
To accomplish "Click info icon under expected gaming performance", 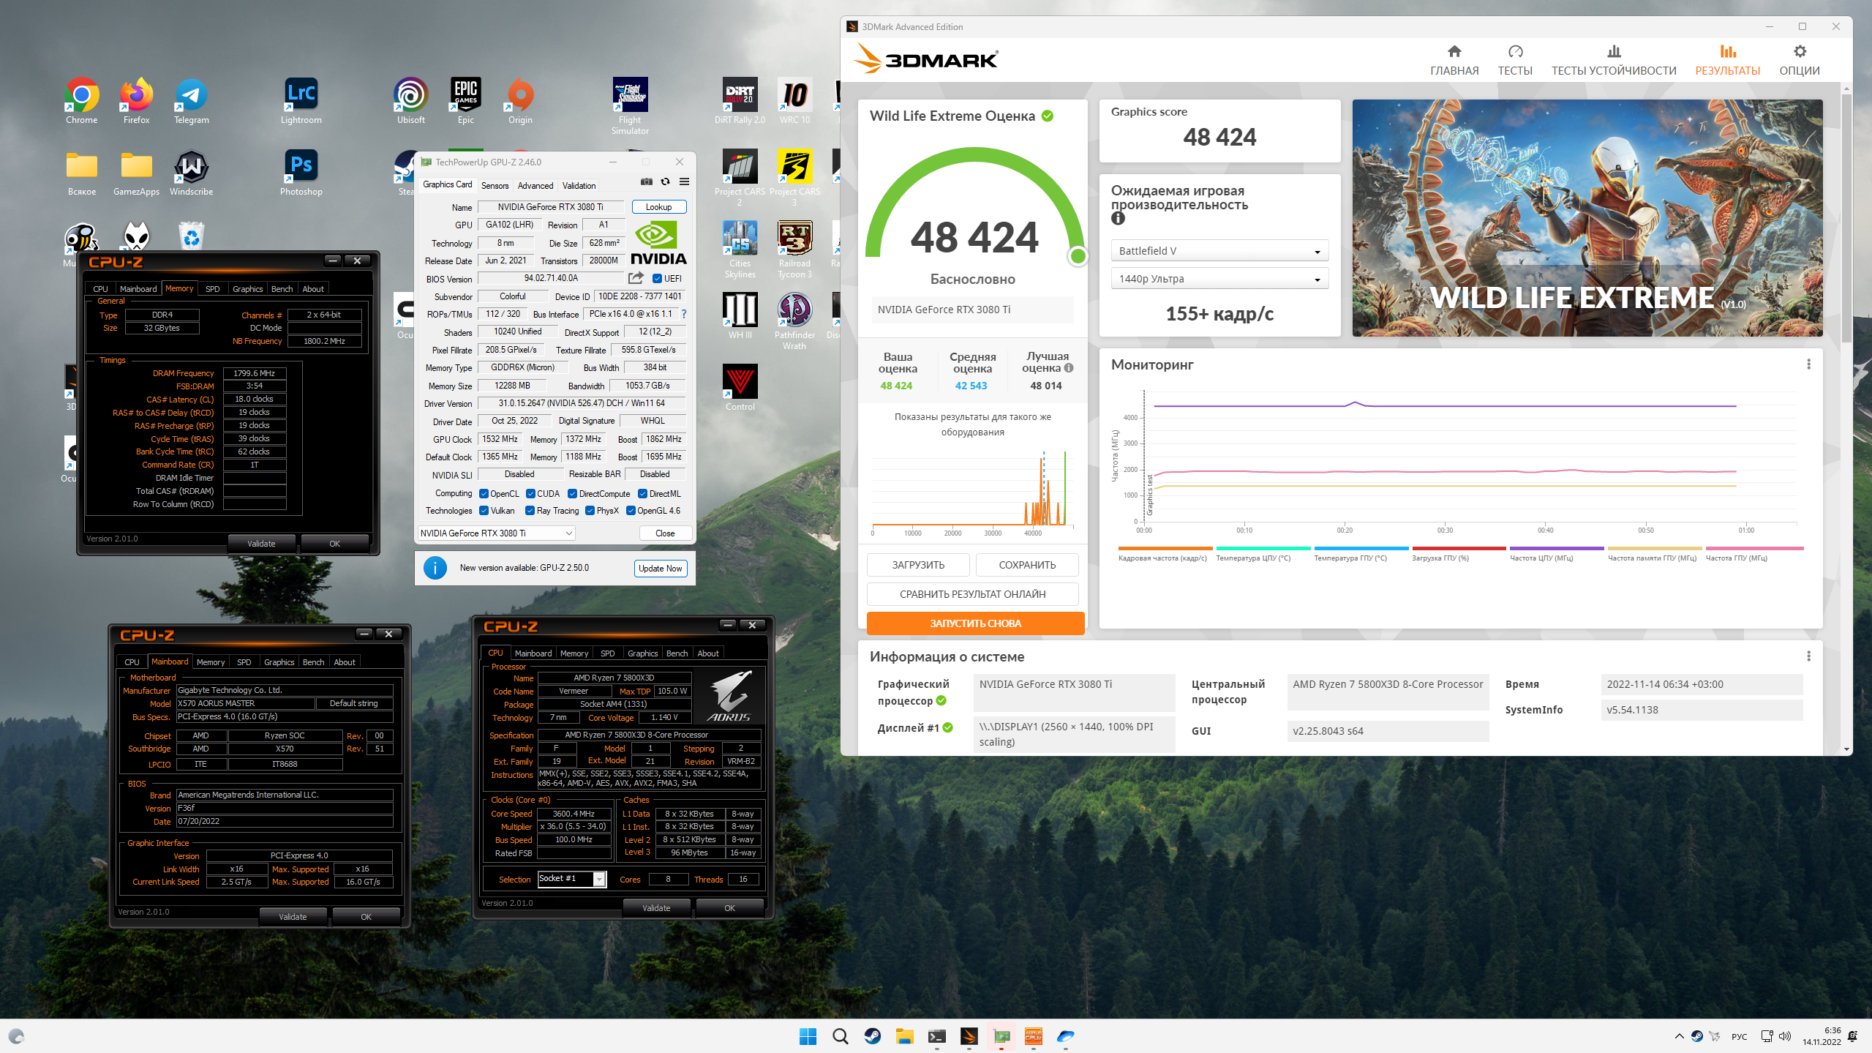I will (1118, 218).
